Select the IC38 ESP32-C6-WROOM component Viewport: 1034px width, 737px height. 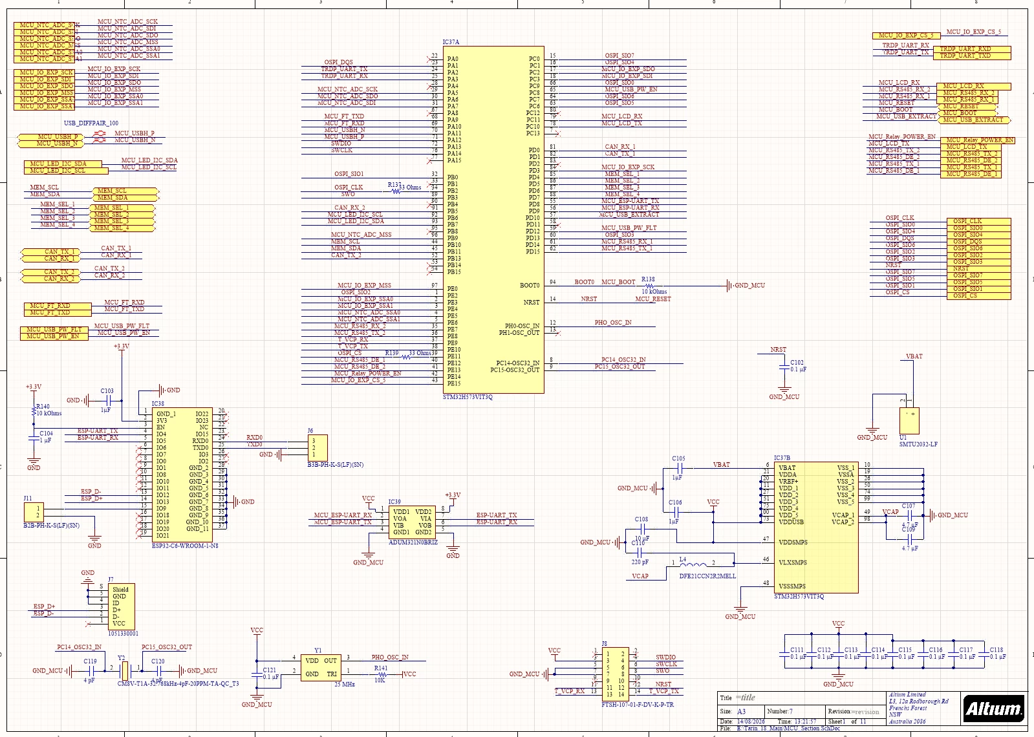coord(182,474)
